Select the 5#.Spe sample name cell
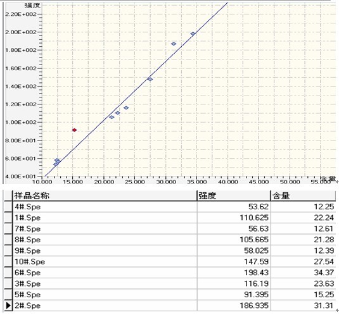339x315 pixels. tap(105, 295)
